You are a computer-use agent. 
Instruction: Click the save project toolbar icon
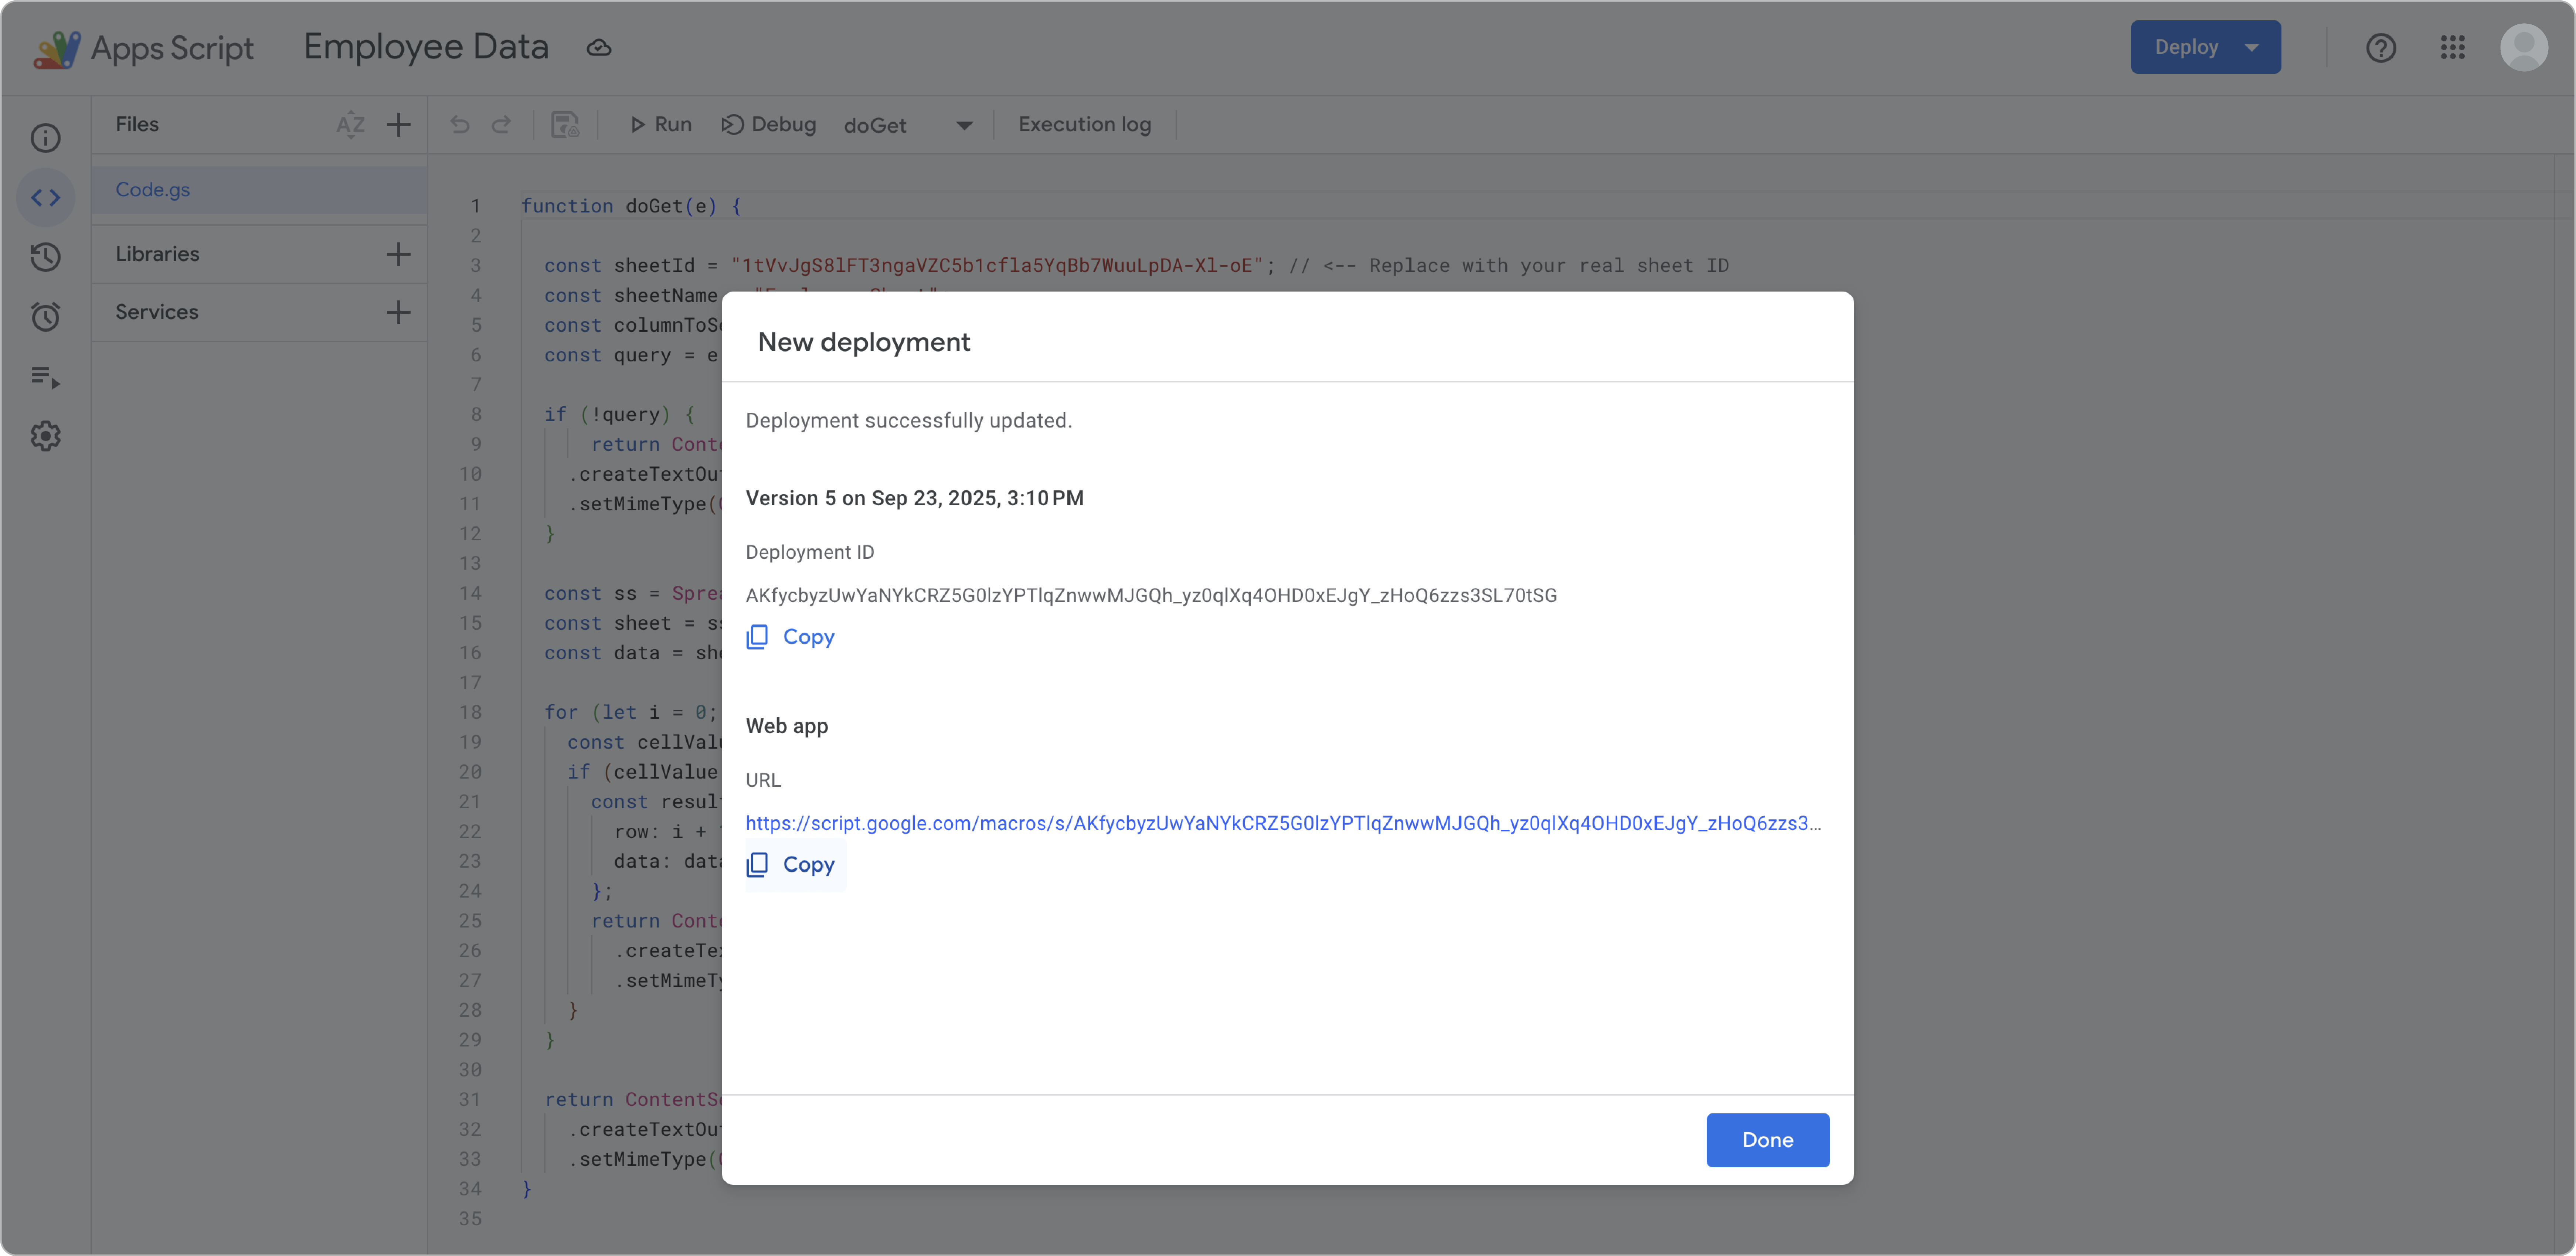coord(565,125)
